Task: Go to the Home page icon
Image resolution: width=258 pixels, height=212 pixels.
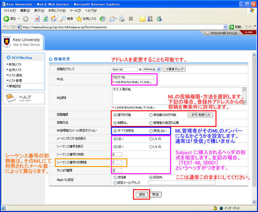Action: pos(54,19)
